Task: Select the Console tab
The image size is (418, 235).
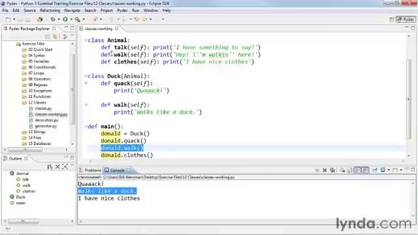Action: (x=117, y=170)
